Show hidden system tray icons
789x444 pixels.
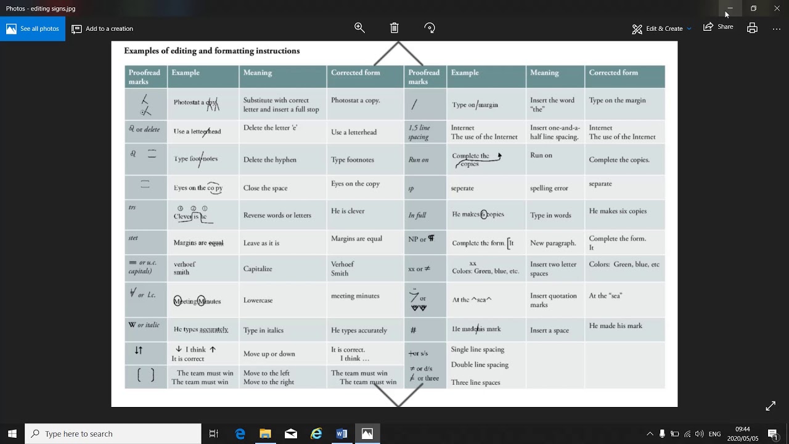pos(650,434)
